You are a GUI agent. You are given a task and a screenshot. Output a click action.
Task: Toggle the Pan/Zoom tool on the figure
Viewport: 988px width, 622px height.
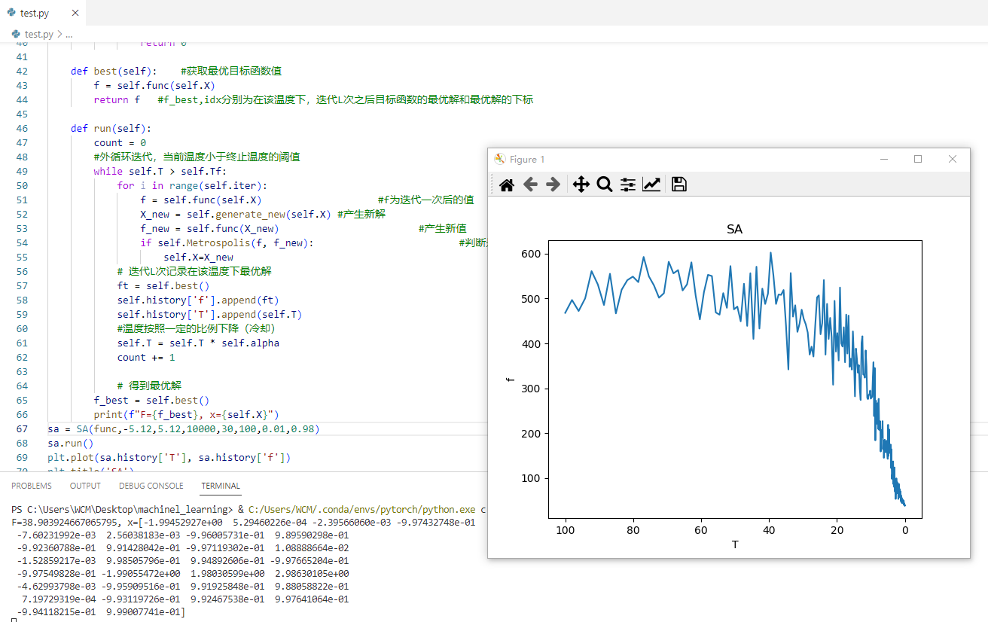pos(581,184)
